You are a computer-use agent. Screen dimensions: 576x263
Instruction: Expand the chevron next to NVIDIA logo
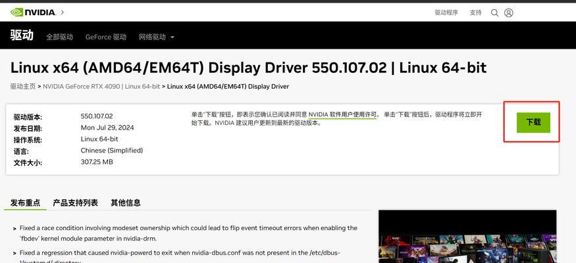click(63, 12)
